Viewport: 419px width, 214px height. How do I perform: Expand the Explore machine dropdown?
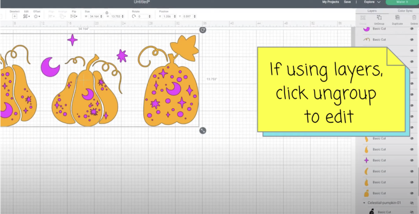[x=372, y=2]
